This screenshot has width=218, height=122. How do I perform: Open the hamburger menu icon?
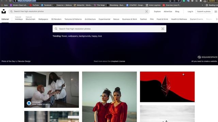(216, 12)
